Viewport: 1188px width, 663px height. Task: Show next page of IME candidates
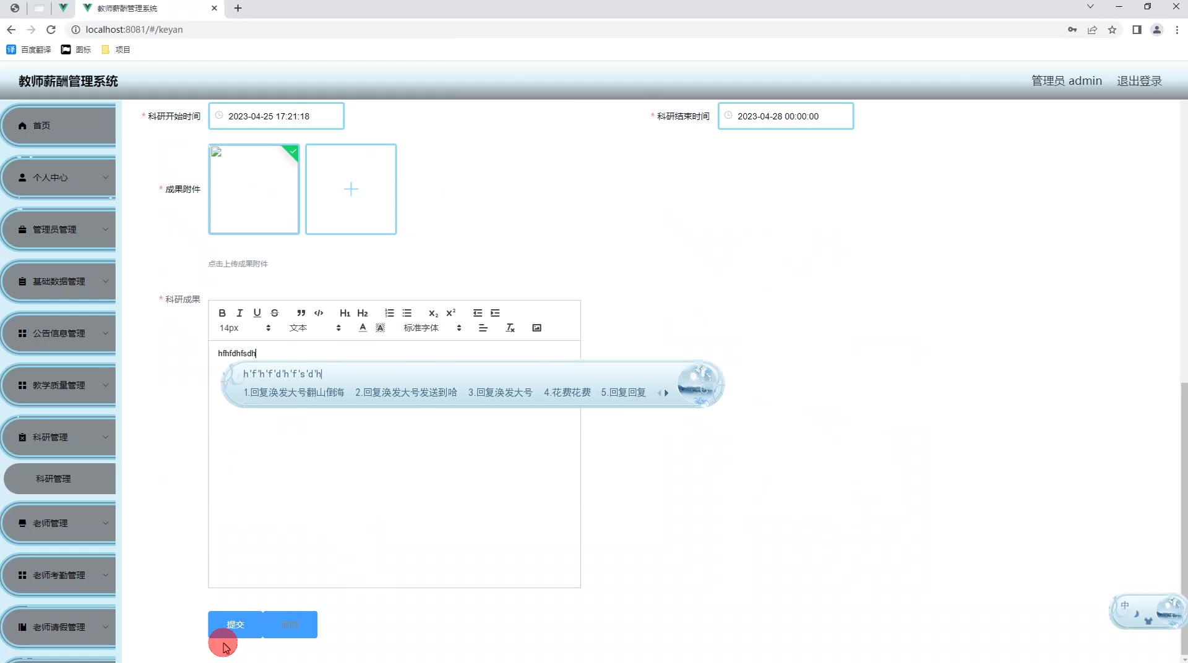666,393
